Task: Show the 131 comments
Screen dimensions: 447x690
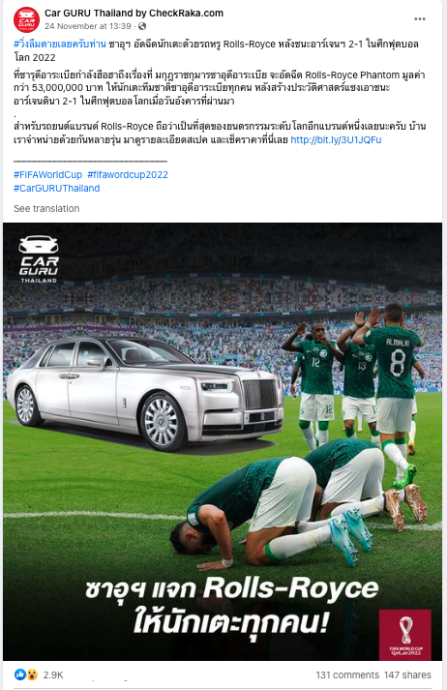Action: tap(347, 675)
